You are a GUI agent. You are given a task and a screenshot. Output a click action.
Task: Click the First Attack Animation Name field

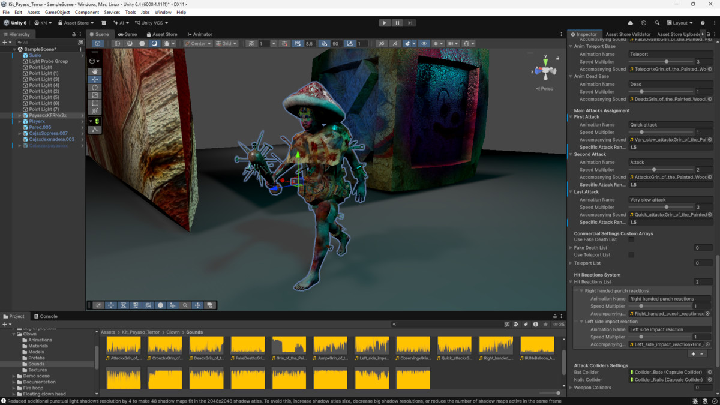click(671, 125)
